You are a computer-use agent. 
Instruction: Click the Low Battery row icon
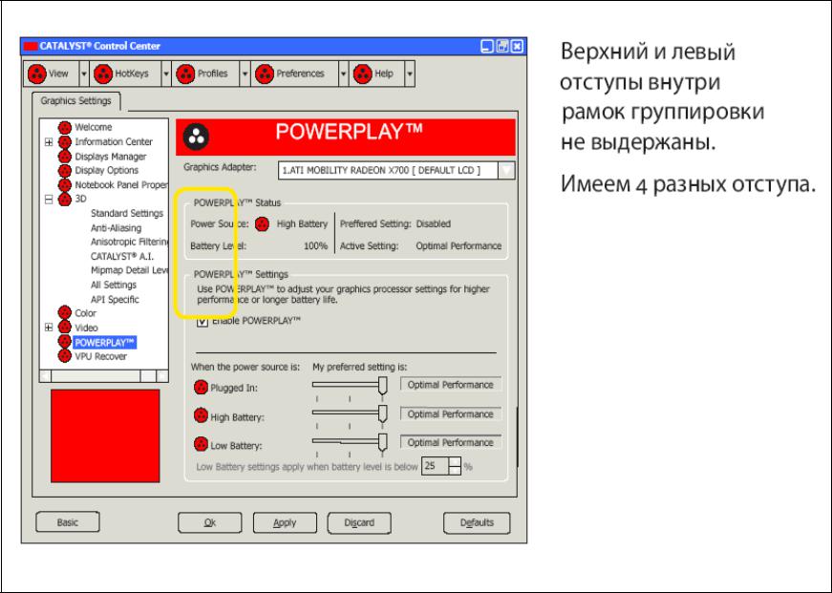coord(201,444)
